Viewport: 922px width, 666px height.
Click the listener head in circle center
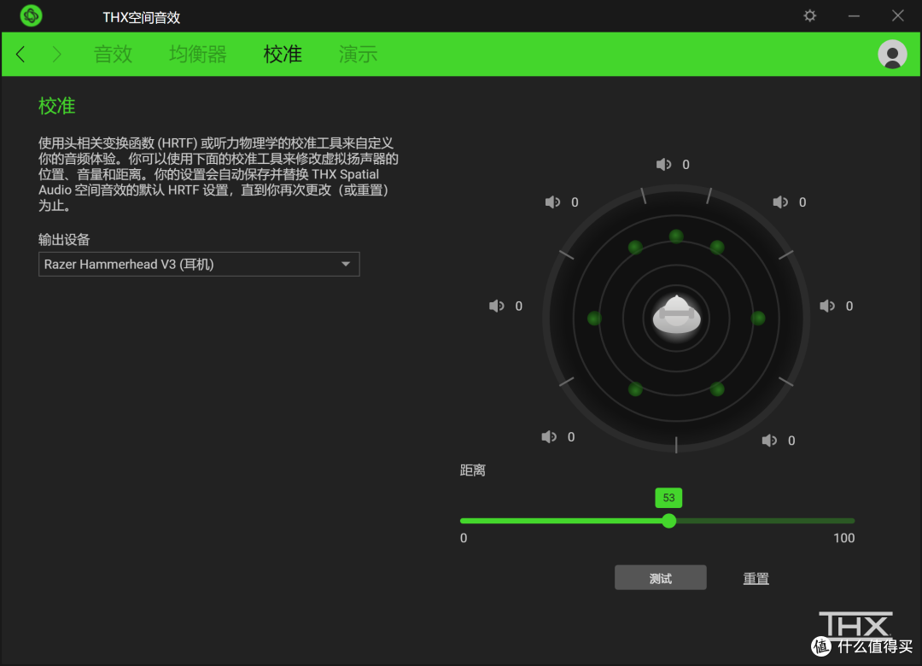(x=676, y=315)
